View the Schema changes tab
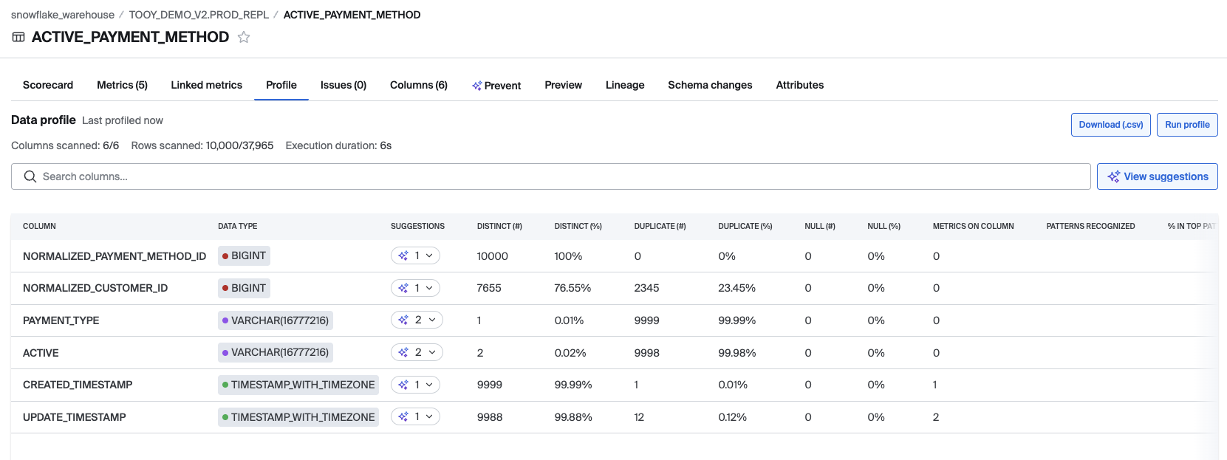Viewport: 1227px width, 460px height. (710, 85)
